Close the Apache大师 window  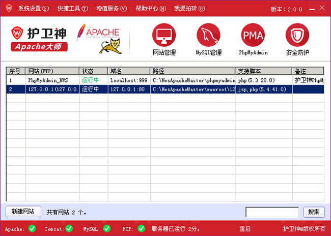pyautogui.click(x=322, y=8)
